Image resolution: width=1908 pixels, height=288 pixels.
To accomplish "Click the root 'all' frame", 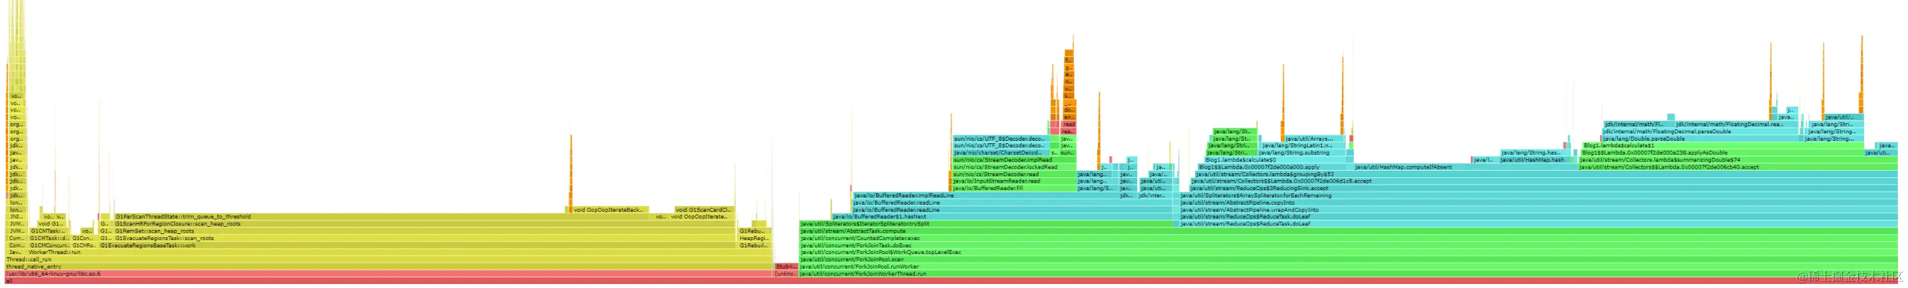I will point(952,281).
